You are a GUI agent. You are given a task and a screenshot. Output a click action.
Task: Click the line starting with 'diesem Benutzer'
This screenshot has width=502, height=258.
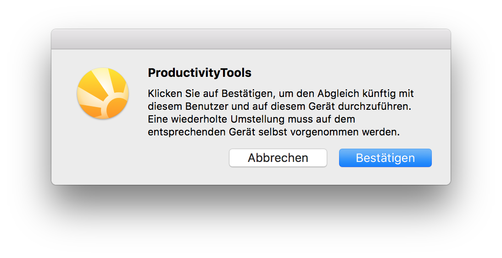click(279, 106)
